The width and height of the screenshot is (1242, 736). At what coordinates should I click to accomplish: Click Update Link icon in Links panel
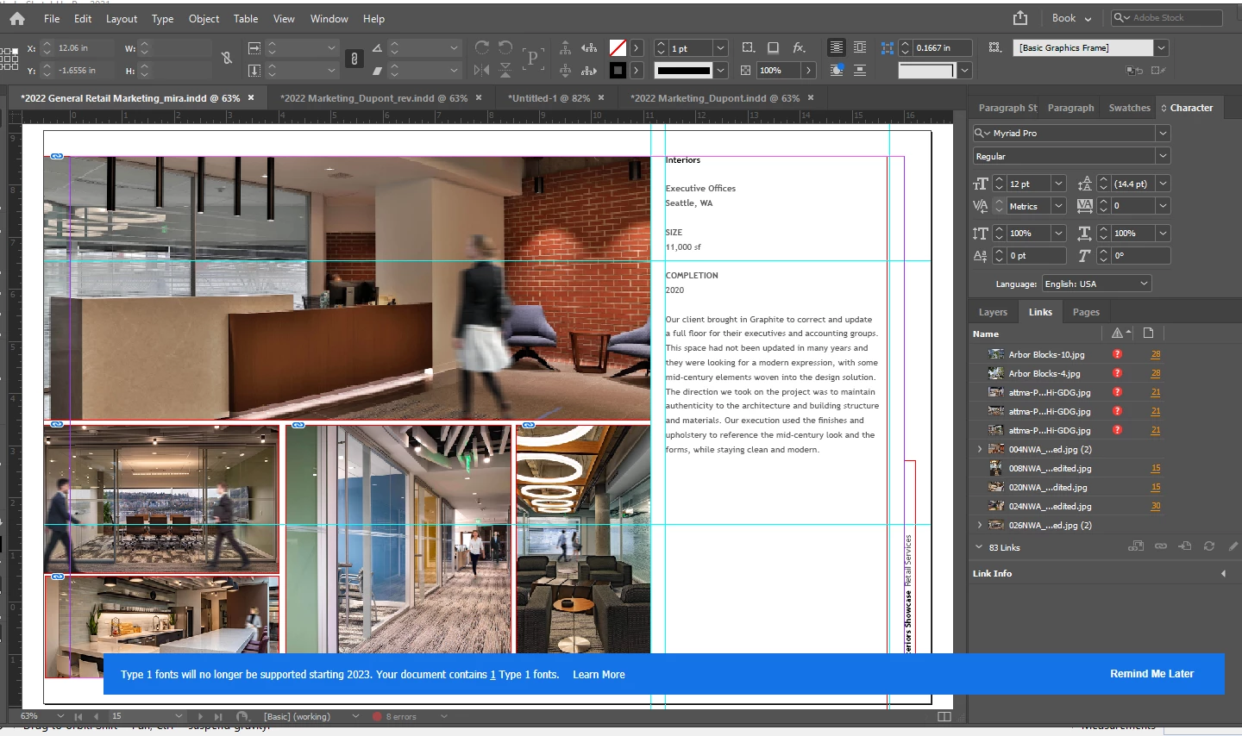coord(1209,546)
